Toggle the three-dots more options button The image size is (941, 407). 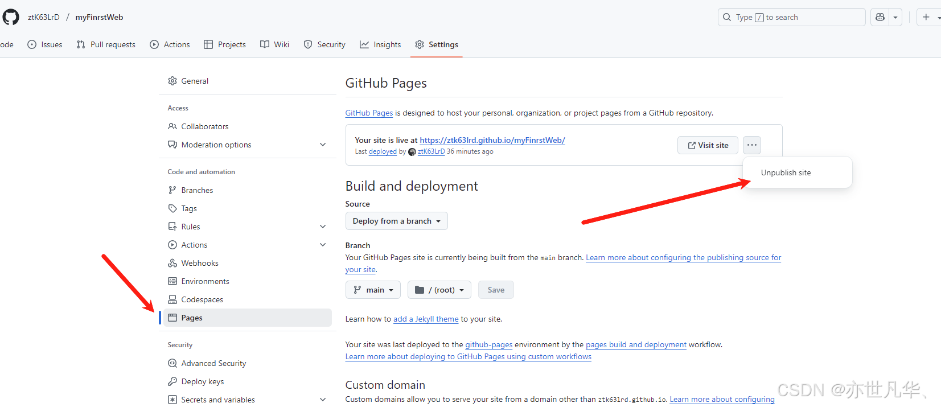(x=752, y=145)
